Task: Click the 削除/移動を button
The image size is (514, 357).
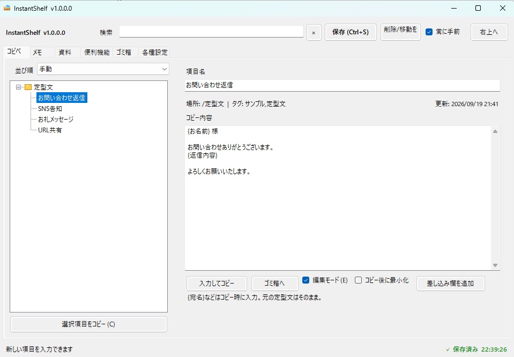Action: point(400,32)
